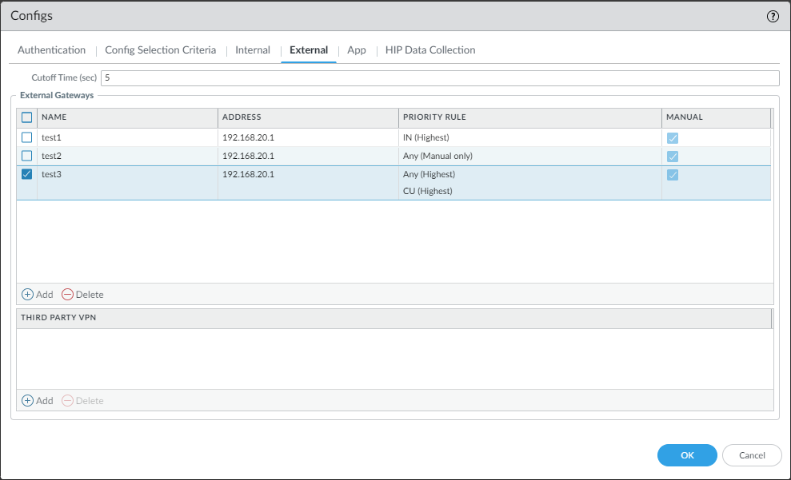
Task: Switch to the App tab
Action: pos(357,50)
